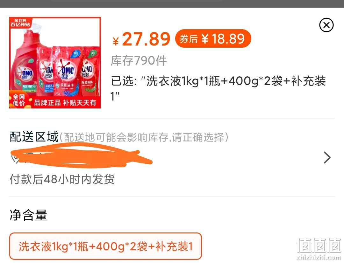The height and width of the screenshot is (263, 344).
Task: Select the 洗衣液1kg*1瓶+400g*2袋+补充装1 option
Action: (x=105, y=246)
